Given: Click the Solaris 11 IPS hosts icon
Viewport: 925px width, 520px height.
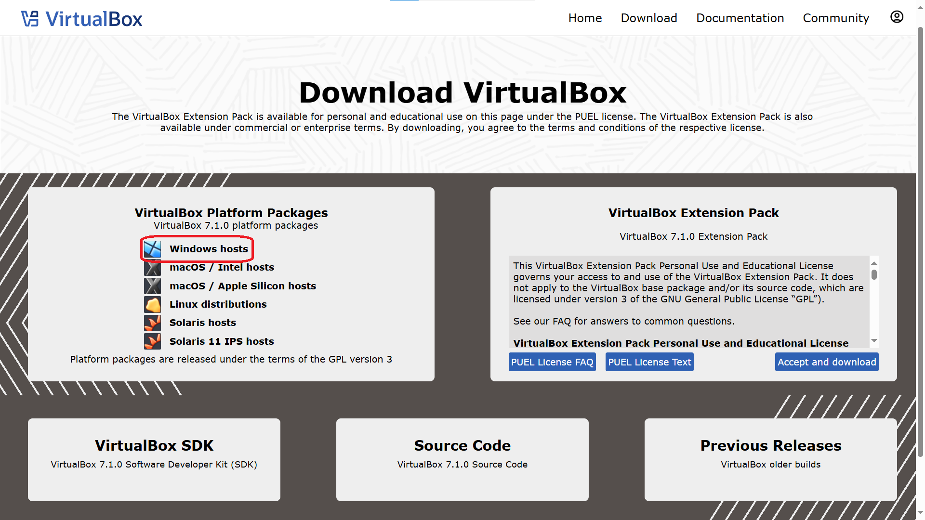Looking at the screenshot, I should (153, 341).
